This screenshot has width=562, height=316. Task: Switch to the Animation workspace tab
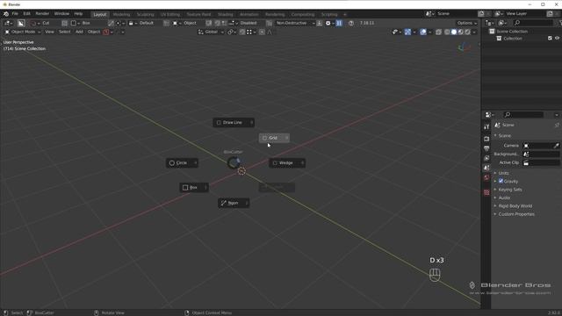click(x=249, y=14)
